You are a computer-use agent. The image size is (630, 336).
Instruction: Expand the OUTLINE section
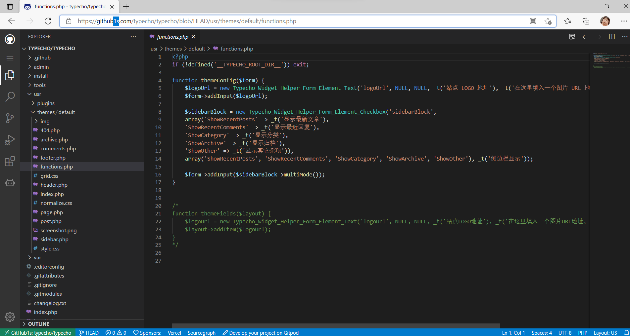point(38,324)
